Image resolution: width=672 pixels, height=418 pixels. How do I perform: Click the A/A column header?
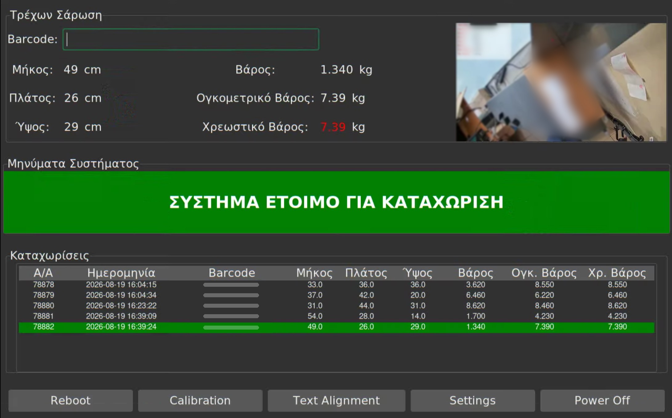pyautogui.click(x=43, y=273)
